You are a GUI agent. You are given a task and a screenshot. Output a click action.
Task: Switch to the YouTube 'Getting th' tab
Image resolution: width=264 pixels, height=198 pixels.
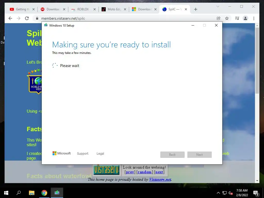(x=22, y=9)
